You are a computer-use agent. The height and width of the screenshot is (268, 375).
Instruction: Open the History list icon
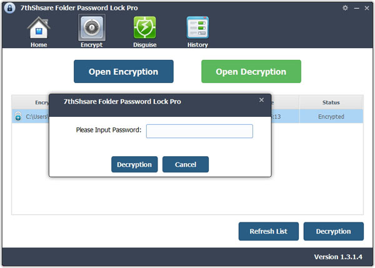(197, 27)
